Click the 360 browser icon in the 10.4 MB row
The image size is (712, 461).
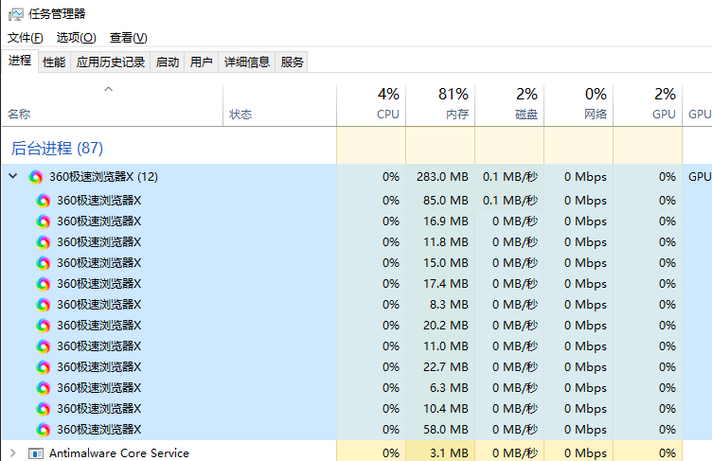coord(44,409)
